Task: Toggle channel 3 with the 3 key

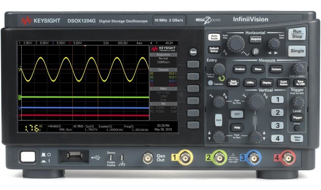Action: pyautogui.click(x=277, y=125)
